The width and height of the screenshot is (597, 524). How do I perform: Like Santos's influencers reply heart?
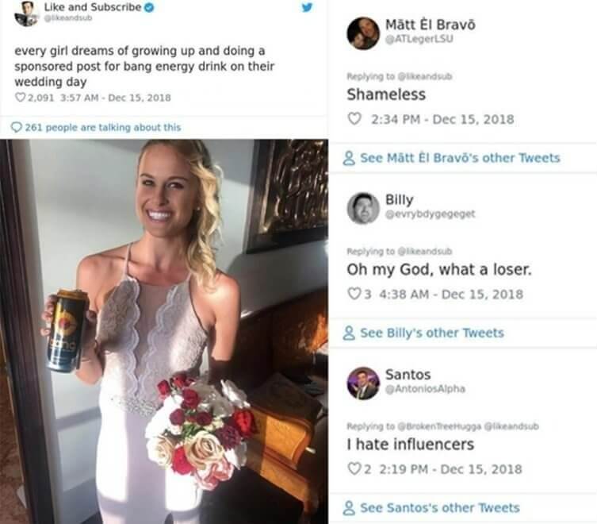pyautogui.click(x=354, y=468)
